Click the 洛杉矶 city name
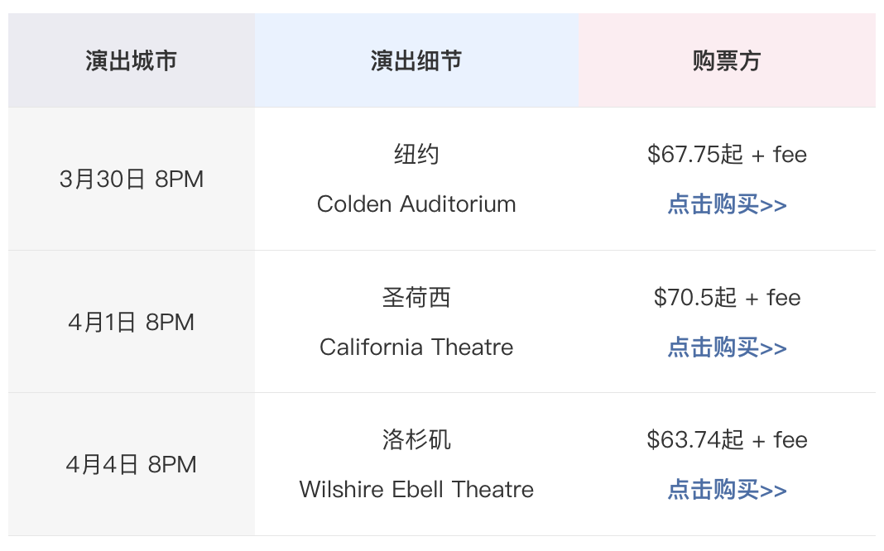 click(x=416, y=439)
